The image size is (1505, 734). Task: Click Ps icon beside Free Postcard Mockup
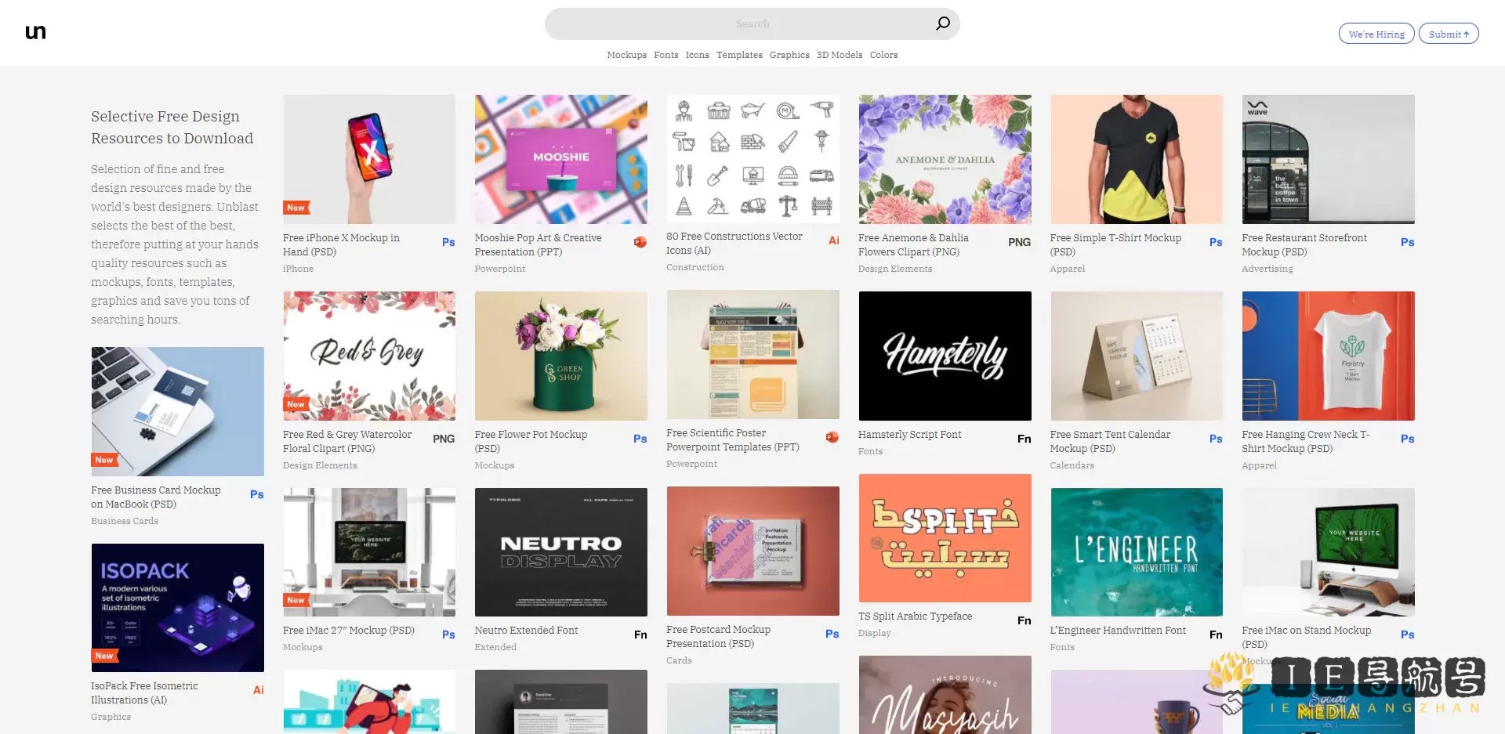[832, 635]
